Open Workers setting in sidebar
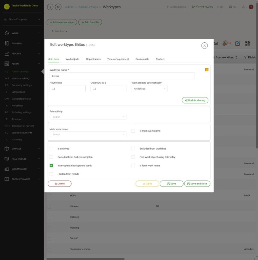 (20, 78)
